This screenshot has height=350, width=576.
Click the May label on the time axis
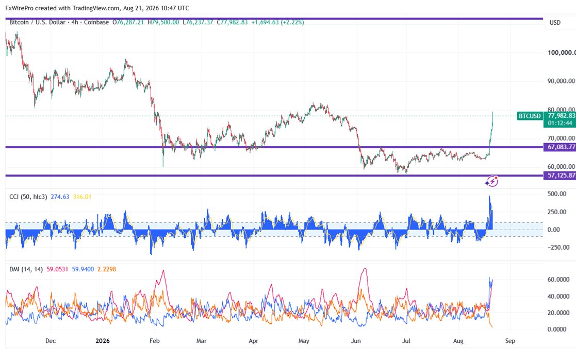click(304, 341)
